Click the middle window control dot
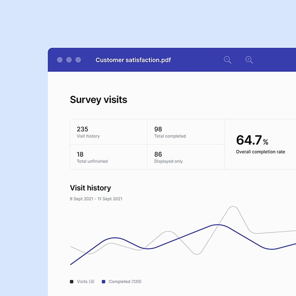This screenshot has height=296, width=296. pyautogui.click(x=69, y=60)
